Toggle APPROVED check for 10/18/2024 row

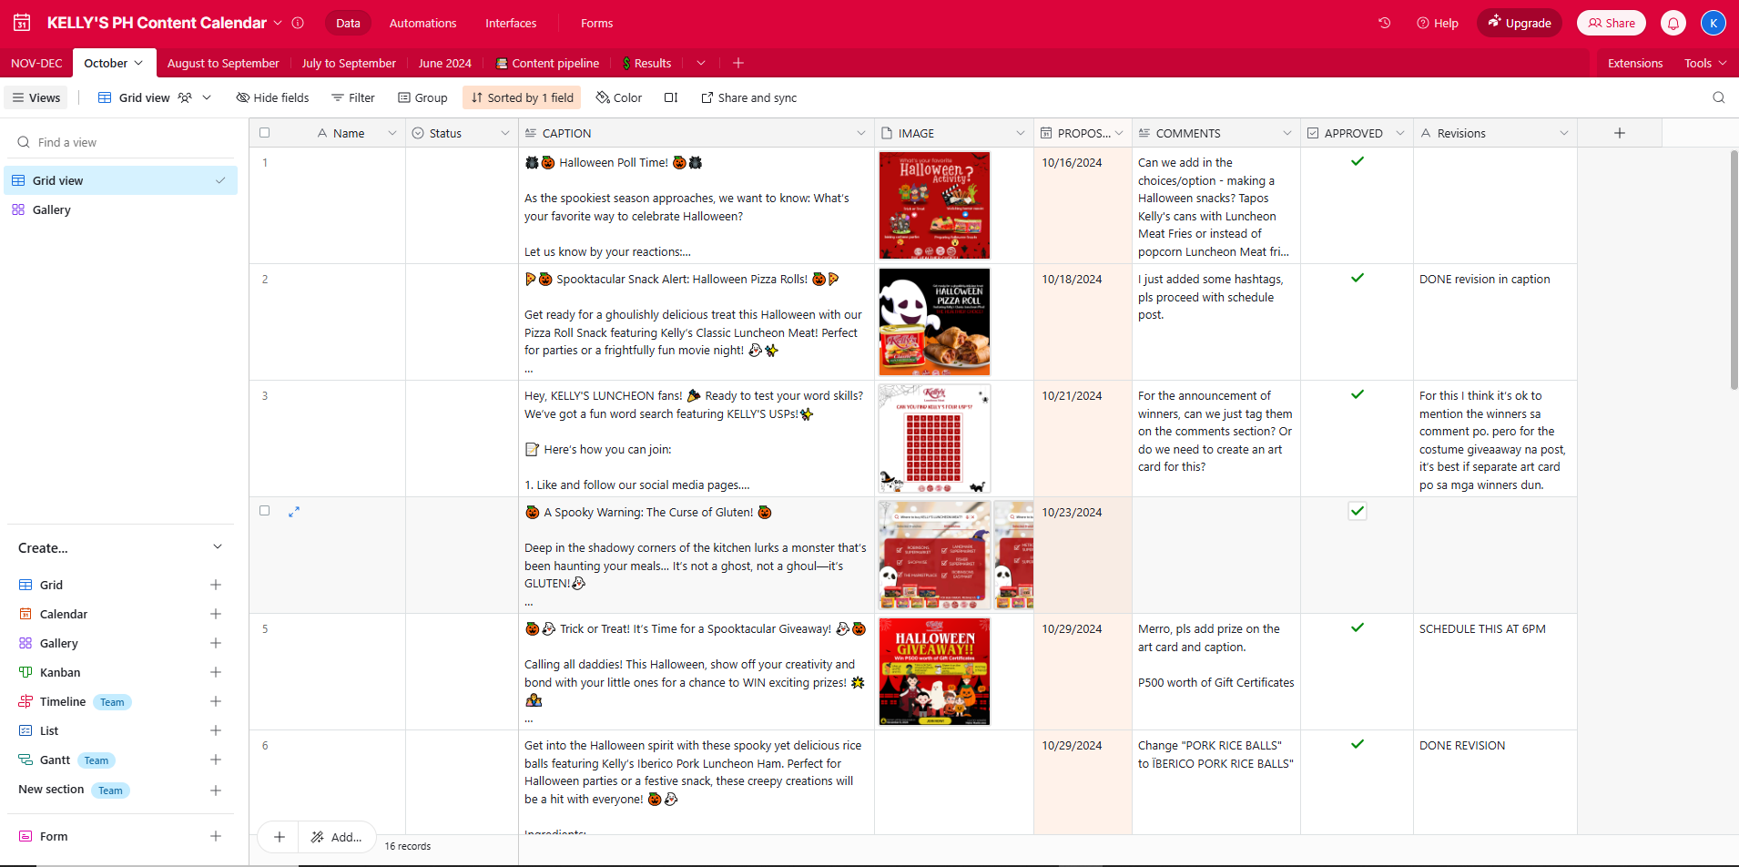(1358, 278)
